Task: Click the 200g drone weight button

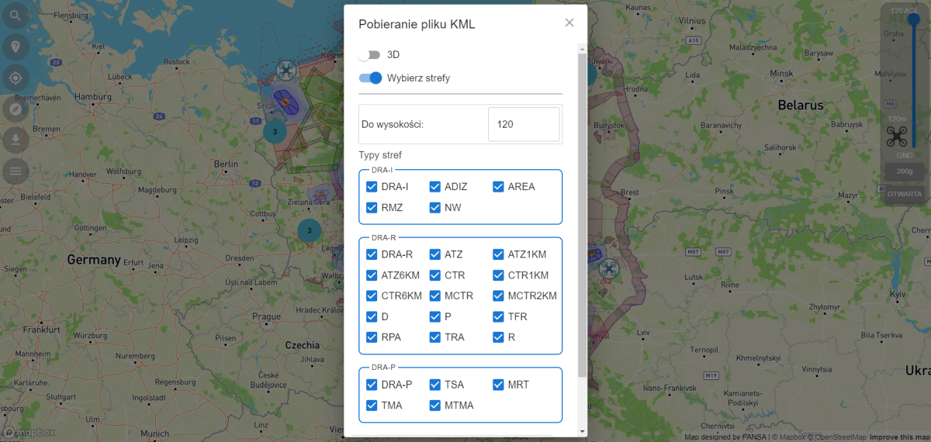Action: [x=904, y=171]
